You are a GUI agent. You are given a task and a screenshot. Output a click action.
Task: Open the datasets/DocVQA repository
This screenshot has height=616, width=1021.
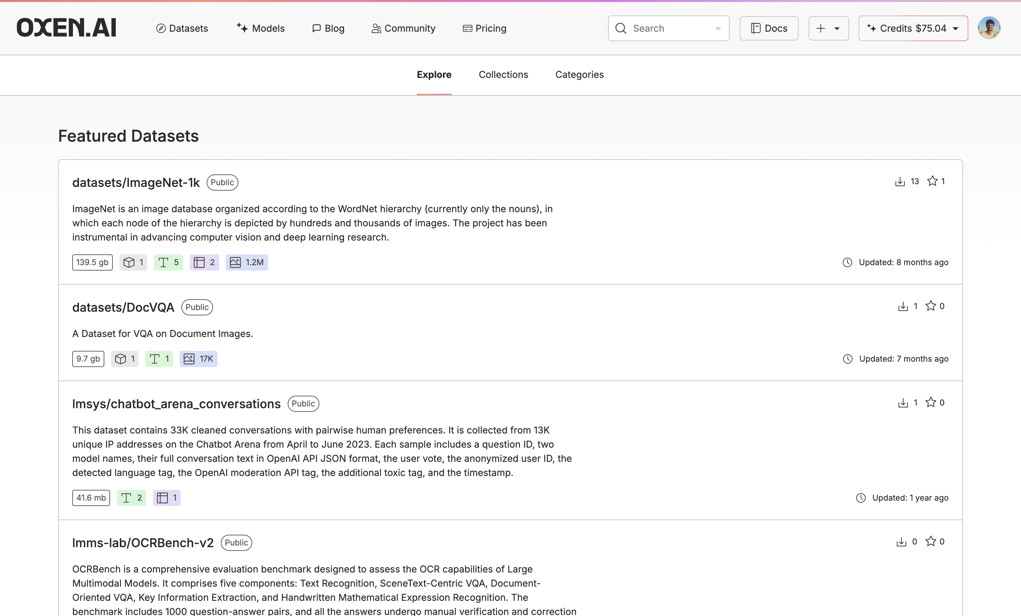(123, 307)
